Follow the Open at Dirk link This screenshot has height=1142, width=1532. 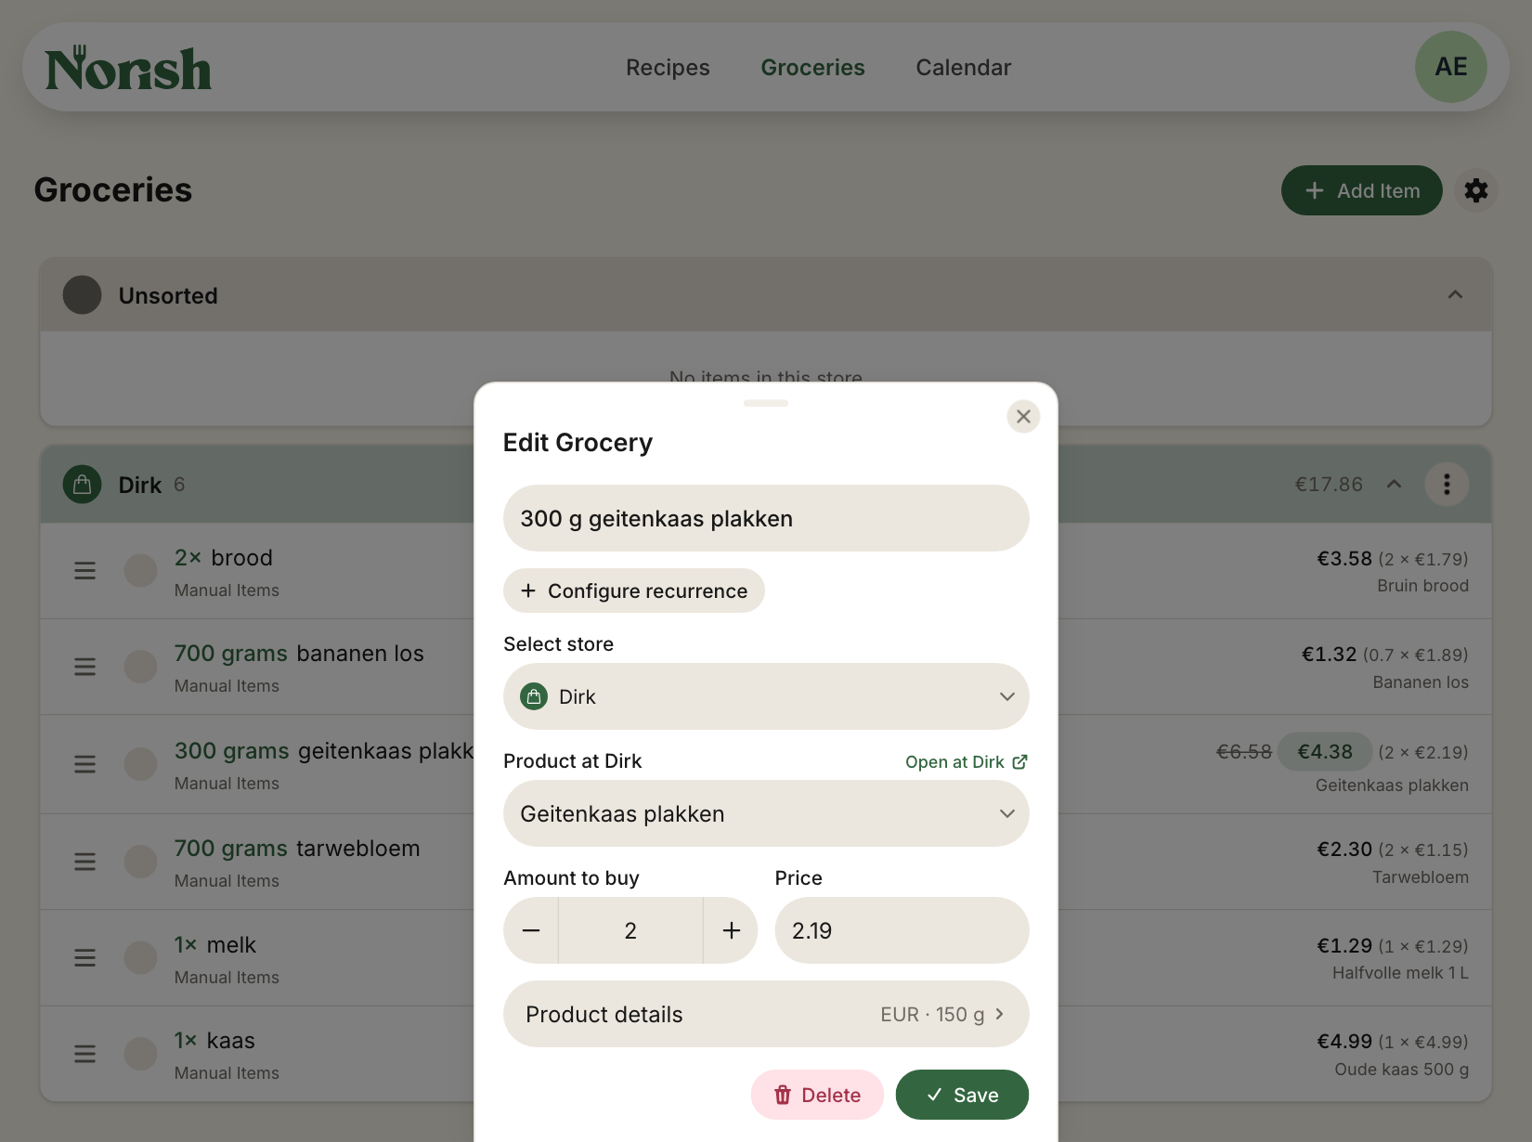(966, 762)
